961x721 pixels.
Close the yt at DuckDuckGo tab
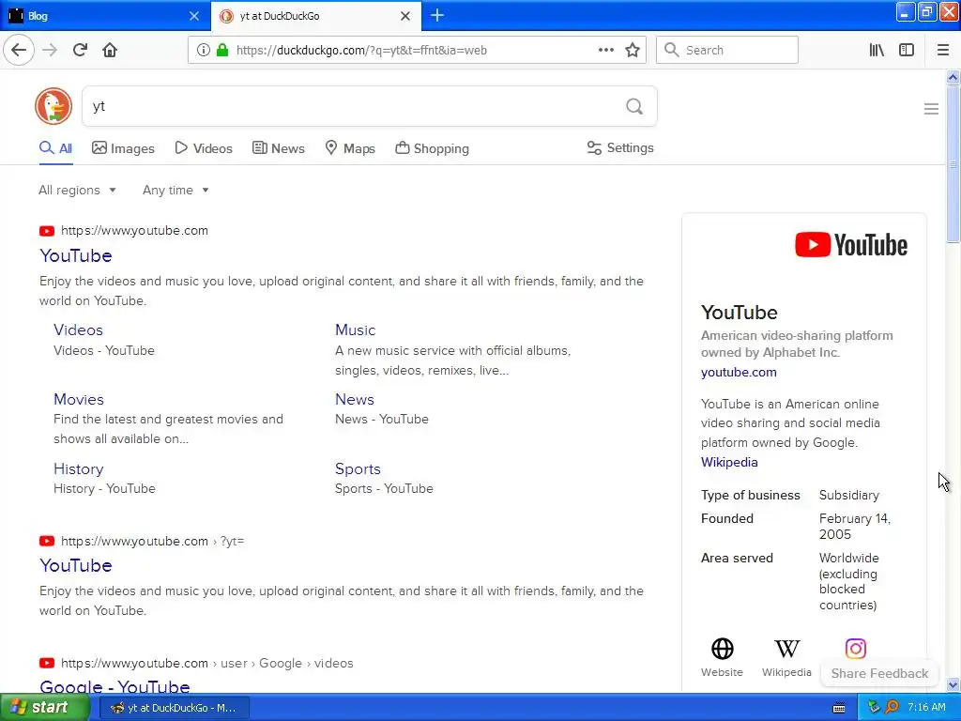405,16
